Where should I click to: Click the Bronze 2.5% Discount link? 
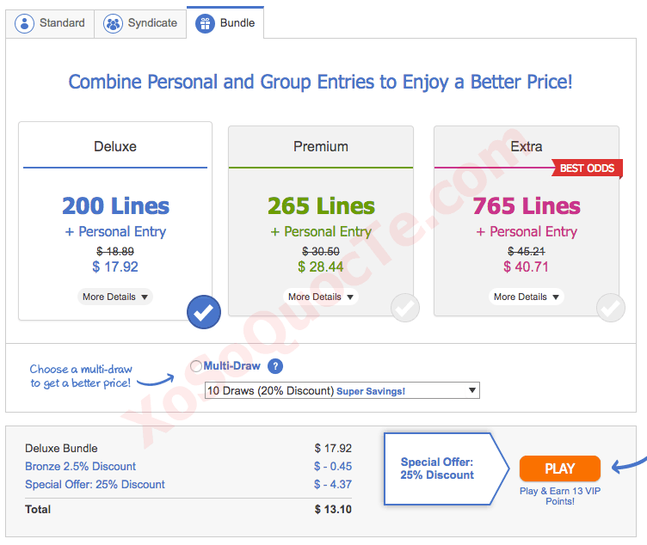[80, 466]
